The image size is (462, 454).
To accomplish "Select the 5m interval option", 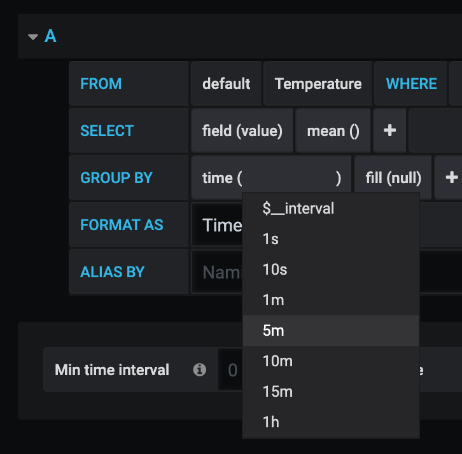I will (273, 331).
